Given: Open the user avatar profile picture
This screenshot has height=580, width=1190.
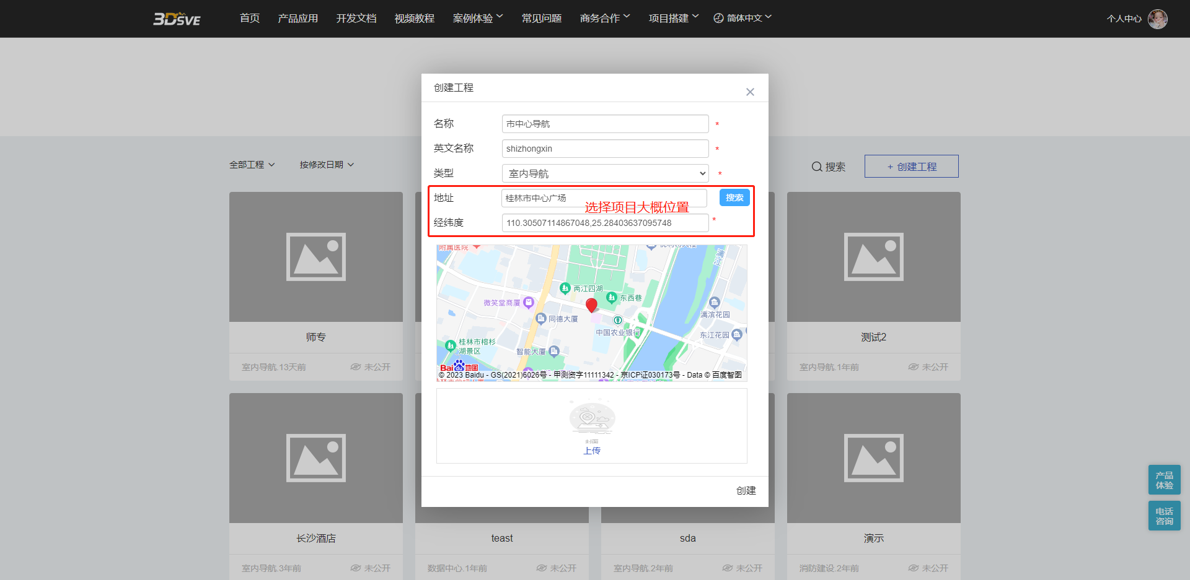Looking at the screenshot, I should pyautogui.click(x=1157, y=19).
